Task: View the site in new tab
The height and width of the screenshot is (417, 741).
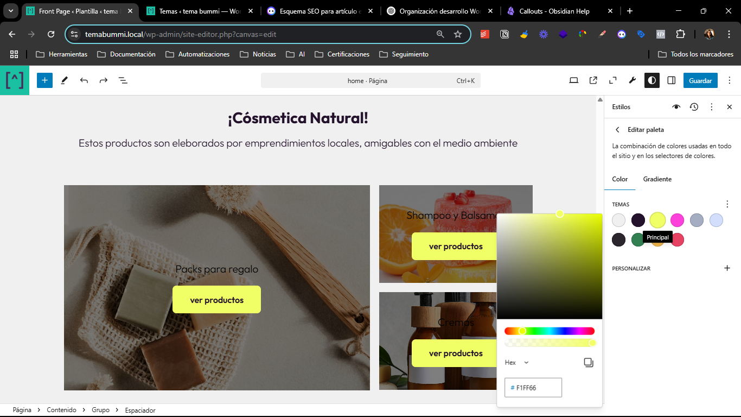Action: click(x=593, y=80)
